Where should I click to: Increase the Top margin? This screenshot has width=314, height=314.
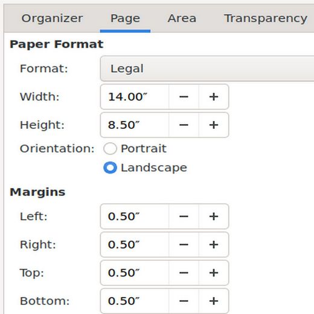[x=214, y=273]
